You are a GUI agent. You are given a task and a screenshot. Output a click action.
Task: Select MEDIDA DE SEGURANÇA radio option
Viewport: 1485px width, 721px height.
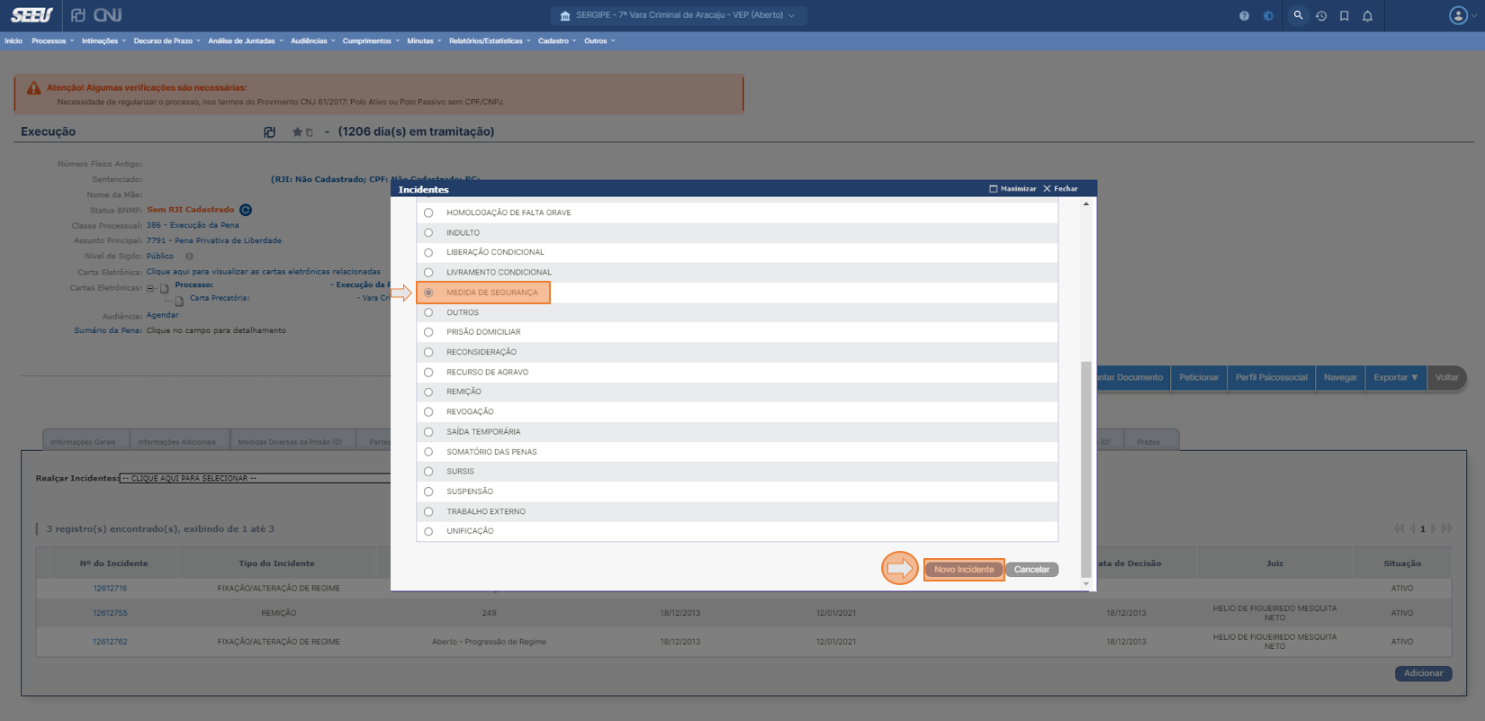point(428,293)
